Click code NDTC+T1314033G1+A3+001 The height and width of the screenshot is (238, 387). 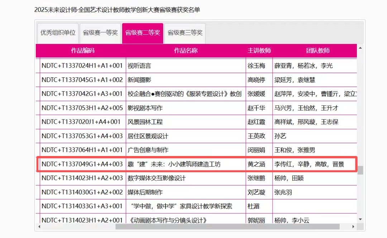coord(82,206)
